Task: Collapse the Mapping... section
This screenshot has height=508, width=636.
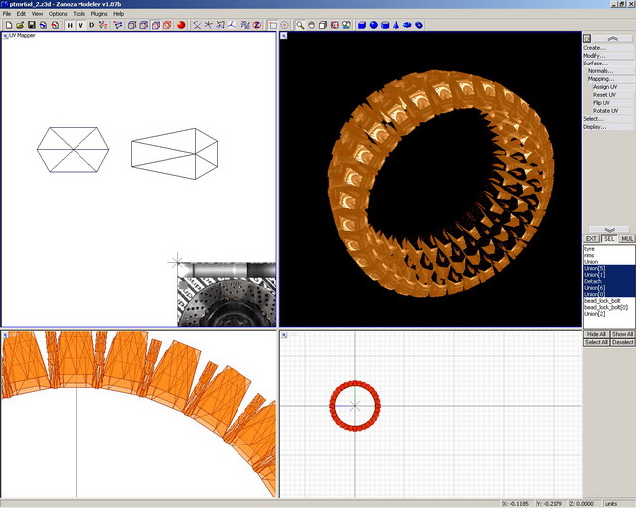Action: pos(600,78)
